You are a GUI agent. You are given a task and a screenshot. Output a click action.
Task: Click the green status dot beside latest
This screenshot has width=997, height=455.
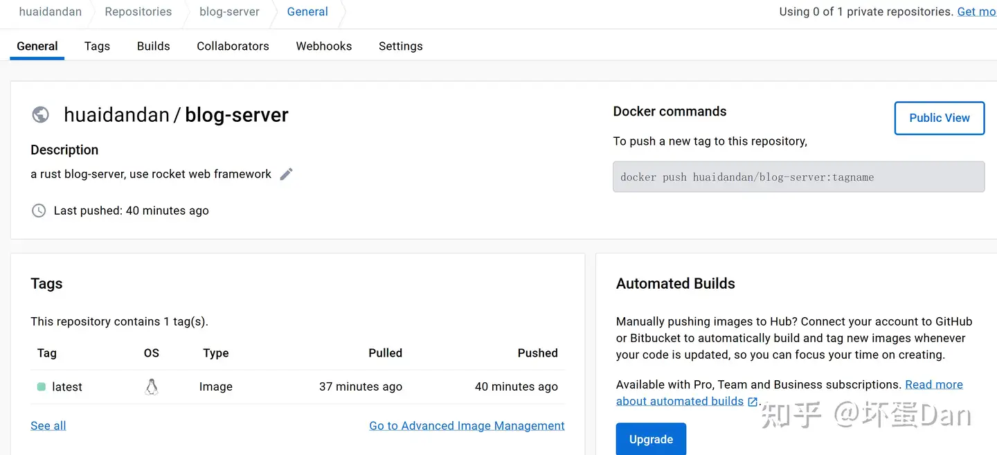(x=42, y=387)
